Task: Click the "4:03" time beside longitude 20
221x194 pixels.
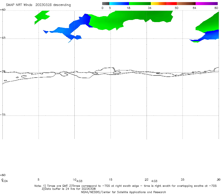Action: pyautogui.click(x=154, y=181)
